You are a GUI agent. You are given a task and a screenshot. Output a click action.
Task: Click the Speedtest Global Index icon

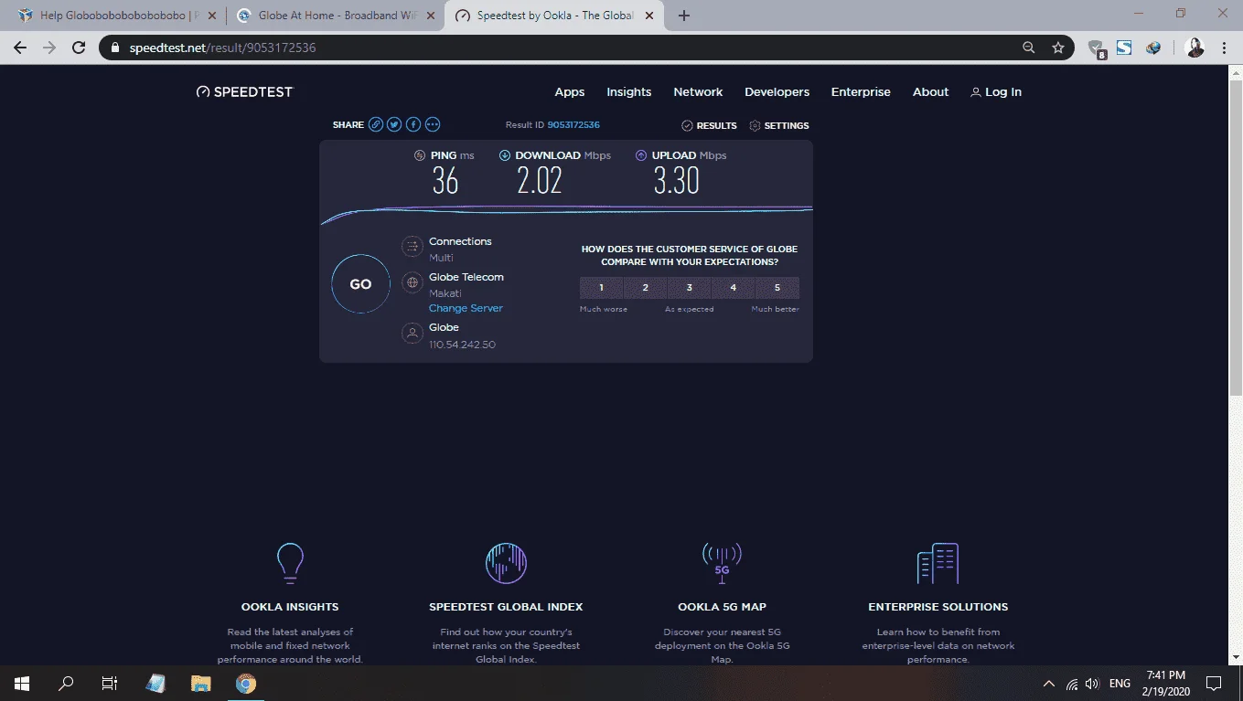click(506, 562)
